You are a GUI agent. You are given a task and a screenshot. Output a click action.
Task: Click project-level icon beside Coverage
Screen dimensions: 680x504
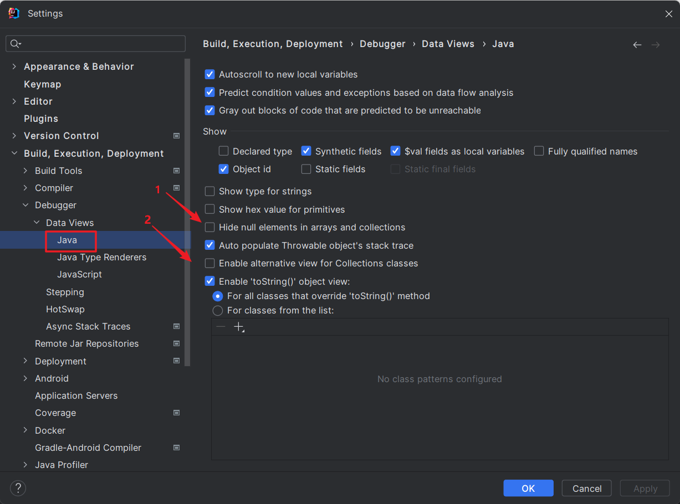point(176,413)
